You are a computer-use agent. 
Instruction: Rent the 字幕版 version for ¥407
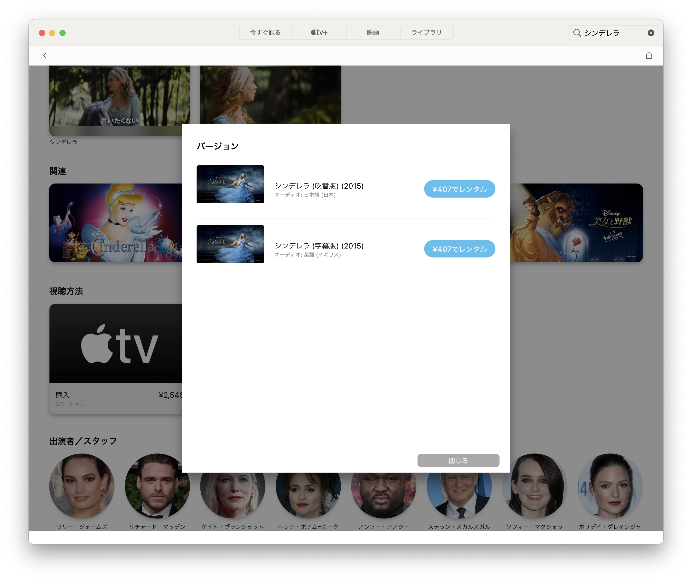pos(459,249)
